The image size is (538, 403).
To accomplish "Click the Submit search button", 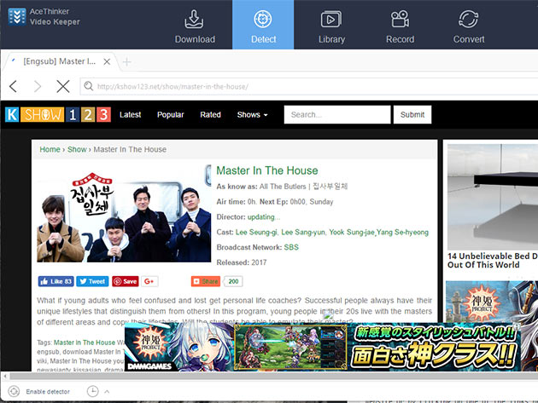I will click(412, 114).
